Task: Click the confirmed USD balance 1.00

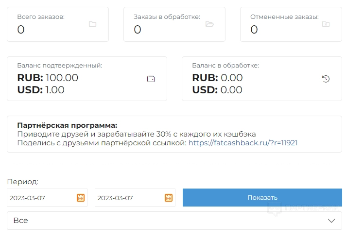Action: pyautogui.click(x=55, y=90)
